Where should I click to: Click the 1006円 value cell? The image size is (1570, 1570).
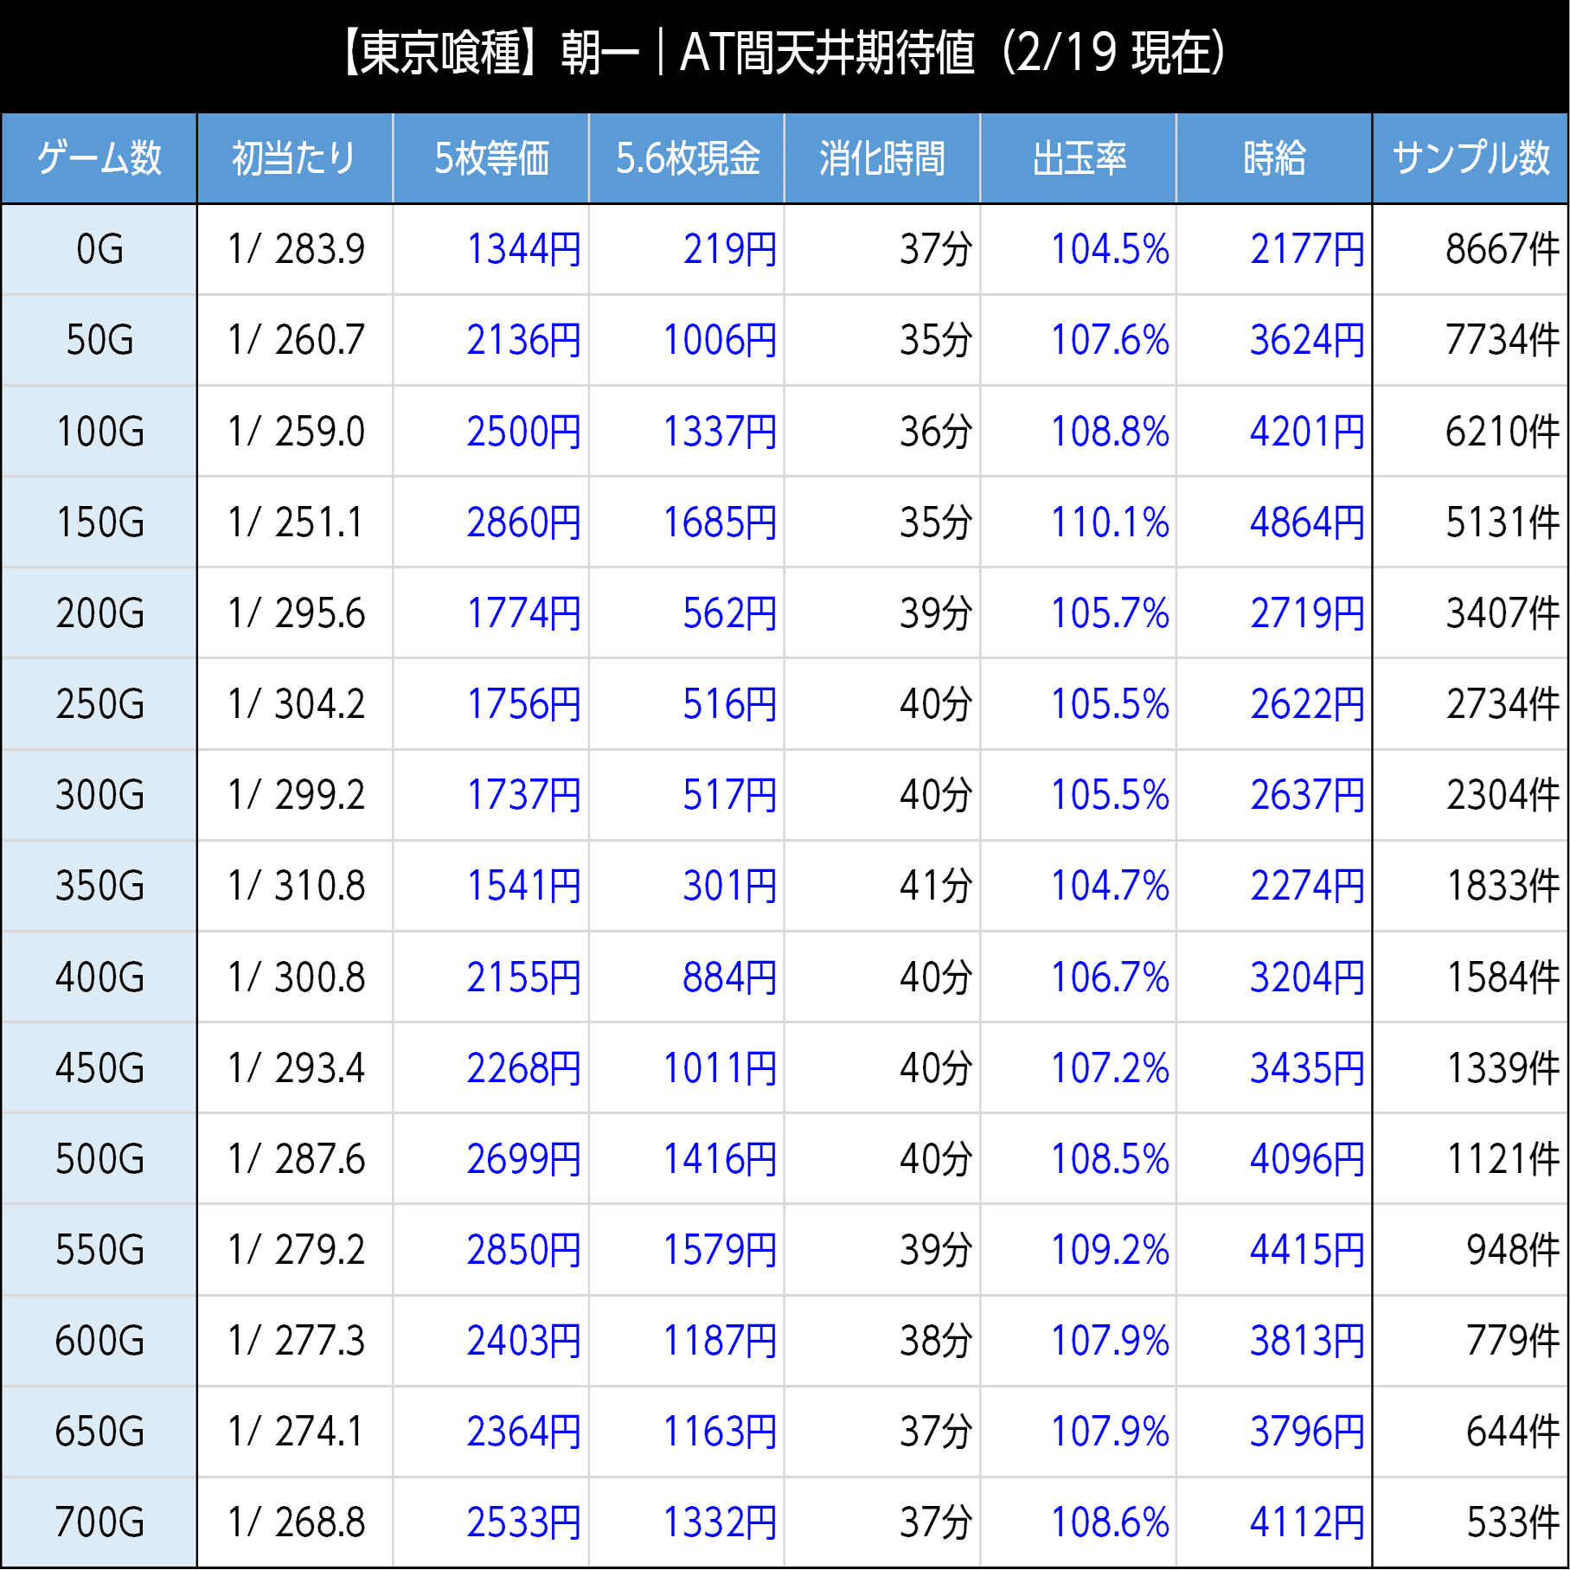(x=687, y=340)
